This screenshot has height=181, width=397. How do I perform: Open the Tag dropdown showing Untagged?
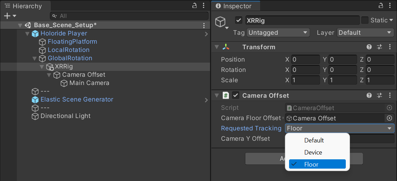278,33
